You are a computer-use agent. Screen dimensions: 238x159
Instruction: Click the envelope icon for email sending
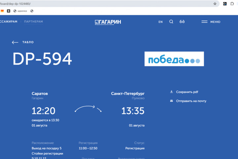click(171, 101)
